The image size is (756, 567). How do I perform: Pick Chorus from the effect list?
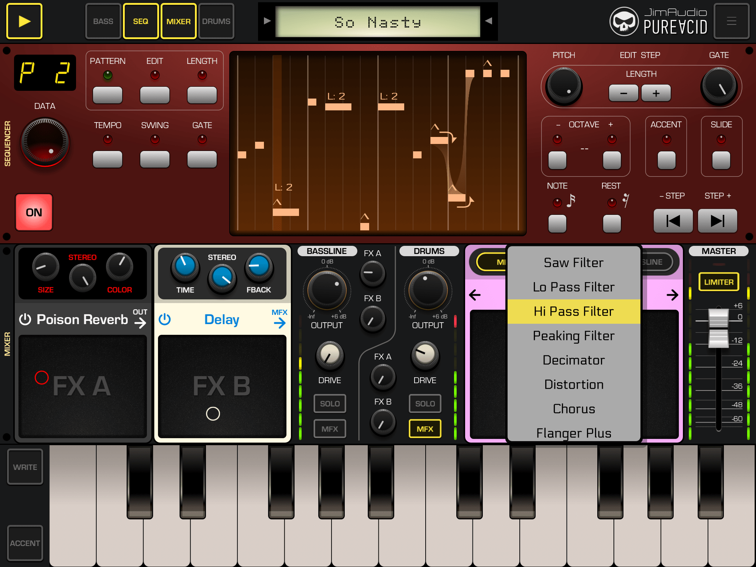point(574,409)
